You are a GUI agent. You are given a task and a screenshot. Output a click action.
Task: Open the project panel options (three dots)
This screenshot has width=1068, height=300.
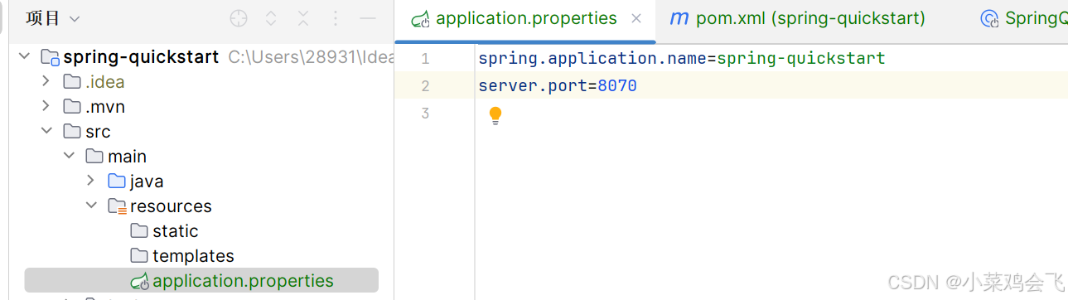tap(336, 18)
